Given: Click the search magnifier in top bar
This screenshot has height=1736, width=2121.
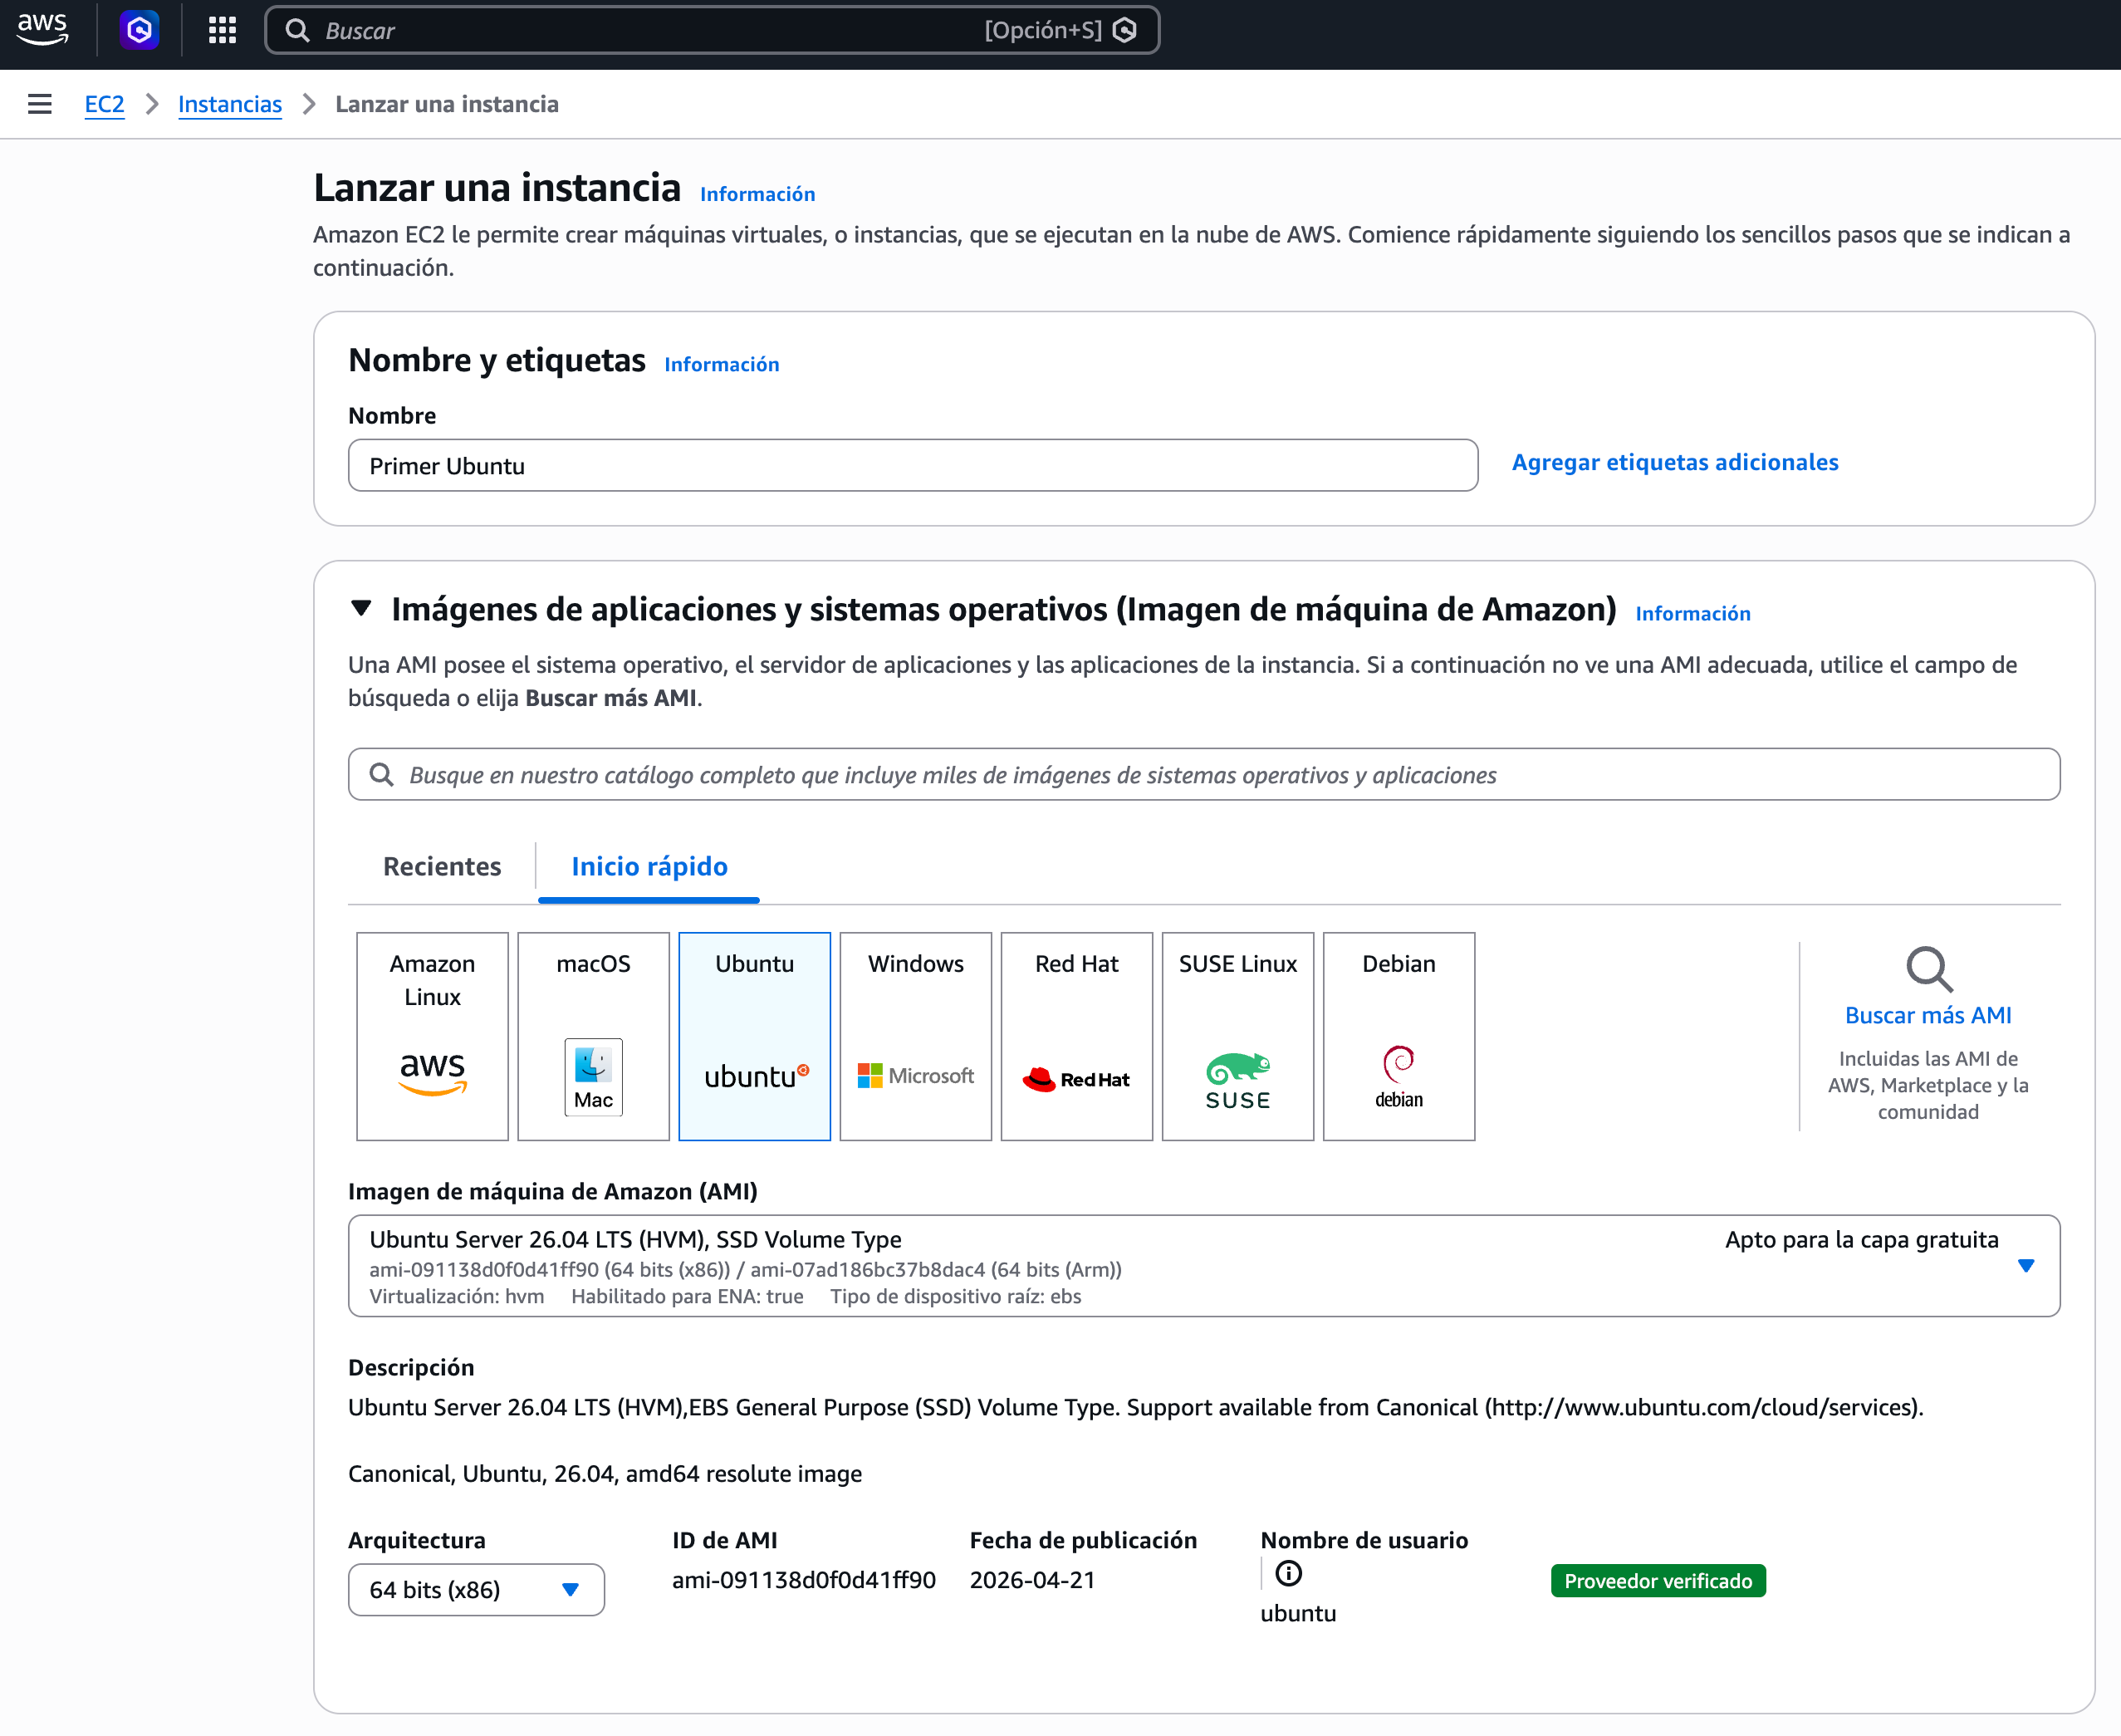Looking at the screenshot, I should point(296,30).
